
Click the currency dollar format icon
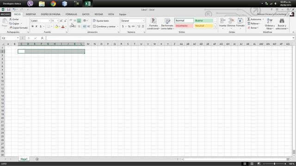pyautogui.click(x=123, y=27)
